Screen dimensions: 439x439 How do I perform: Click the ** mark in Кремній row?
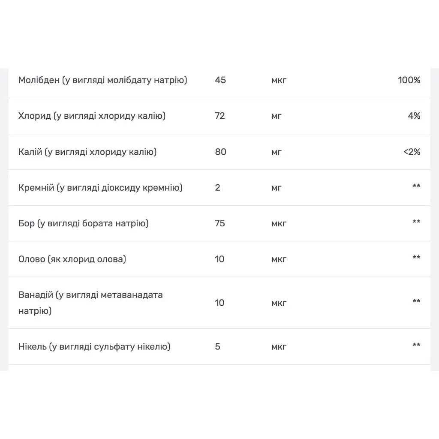(416, 186)
